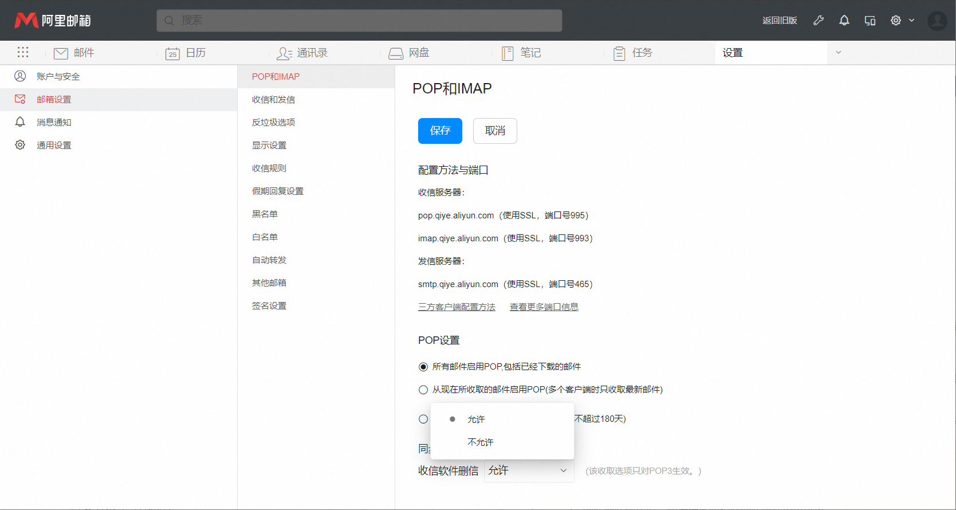956x510 pixels.
Task: Open the 日历 calendar icon
Action: click(172, 53)
